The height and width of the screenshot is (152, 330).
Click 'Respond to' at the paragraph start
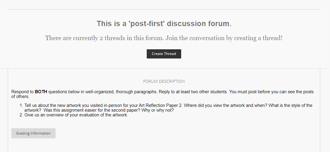[x=23, y=92]
